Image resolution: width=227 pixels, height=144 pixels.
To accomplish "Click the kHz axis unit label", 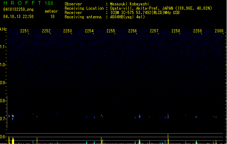I will pos(3,29).
